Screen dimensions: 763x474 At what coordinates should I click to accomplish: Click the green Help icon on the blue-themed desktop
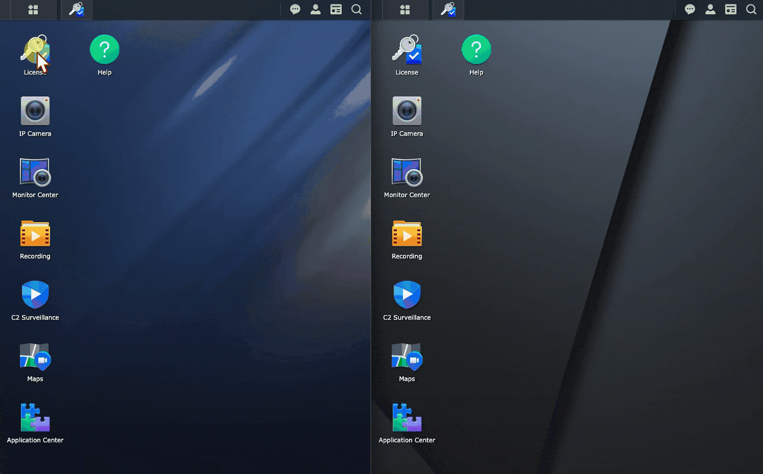[104, 50]
